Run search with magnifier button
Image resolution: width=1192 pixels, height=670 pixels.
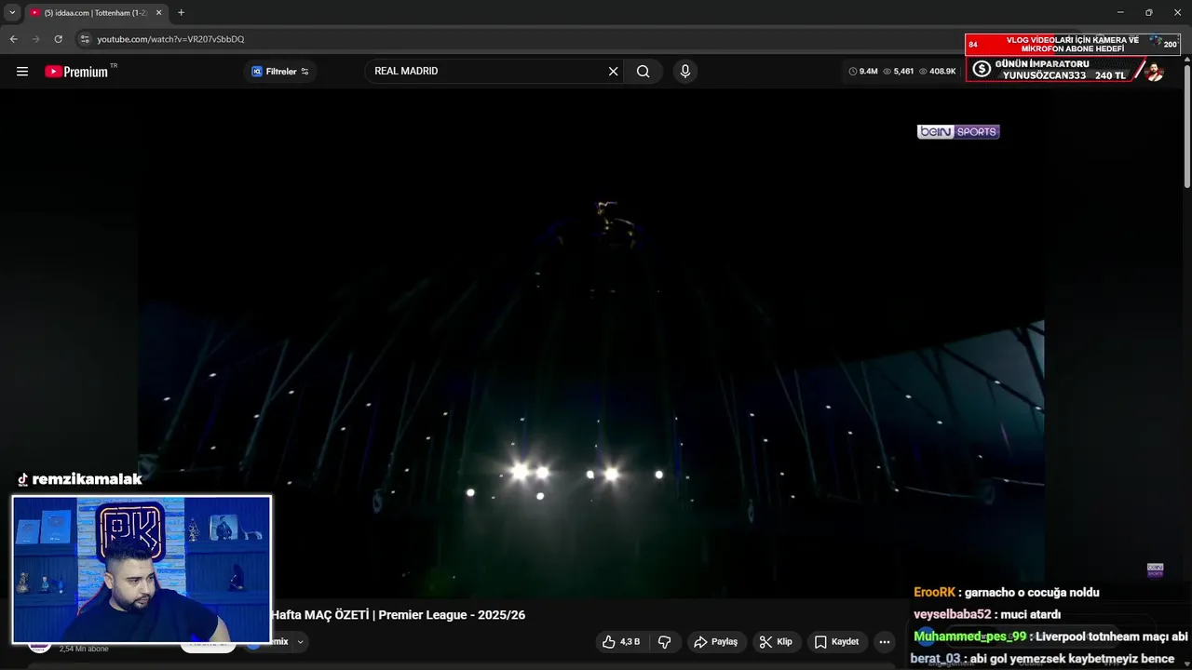pyautogui.click(x=643, y=72)
